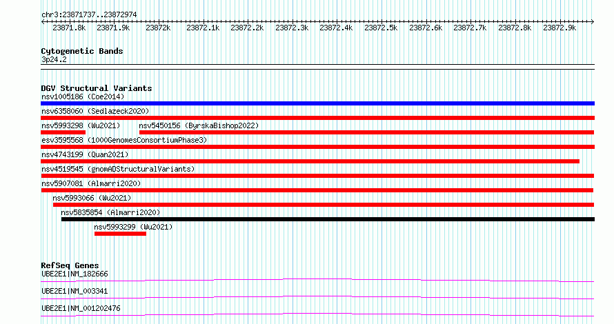The width and height of the screenshot is (614, 324).
Task: Select the red nsv5450156 variant bar
Action: tap(366, 132)
